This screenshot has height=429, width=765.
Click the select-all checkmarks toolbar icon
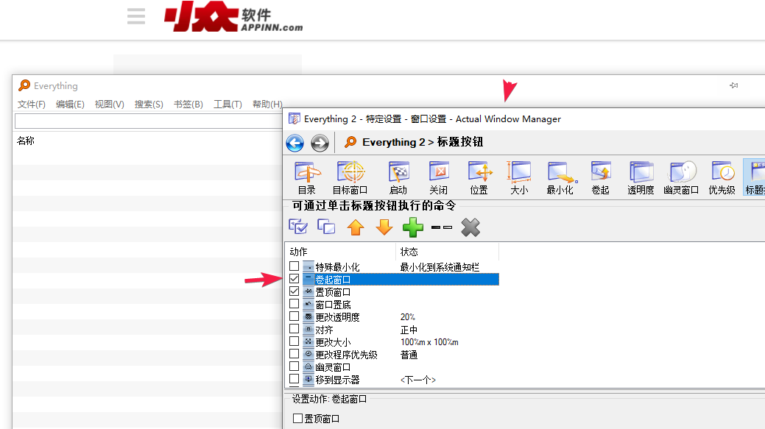tap(298, 227)
